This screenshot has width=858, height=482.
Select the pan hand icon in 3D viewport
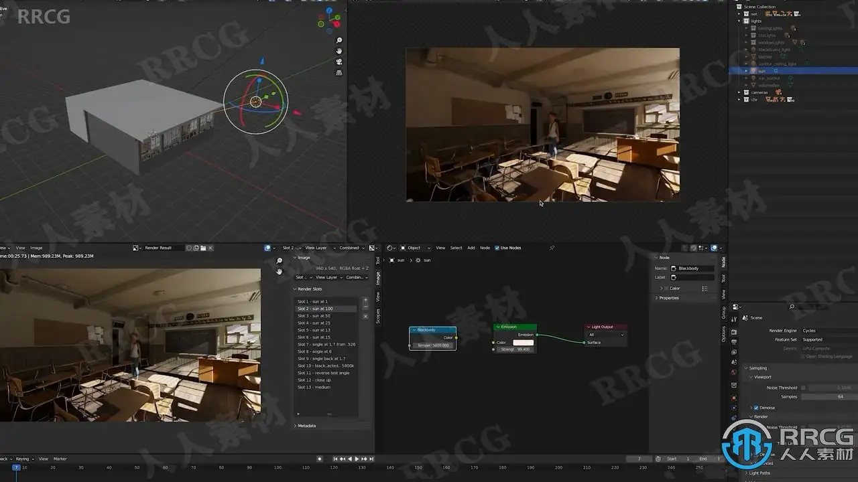pos(340,51)
